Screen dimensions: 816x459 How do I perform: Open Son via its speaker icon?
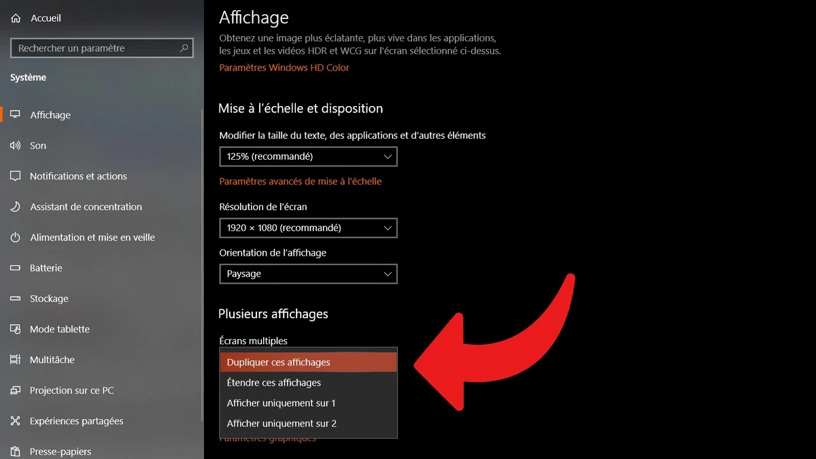coord(16,146)
